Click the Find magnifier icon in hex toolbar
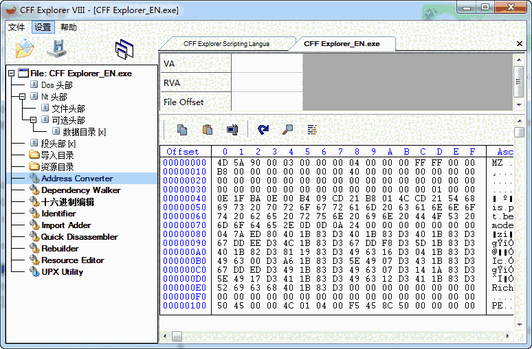Image resolution: width=532 pixels, height=349 pixels. point(288,129)
